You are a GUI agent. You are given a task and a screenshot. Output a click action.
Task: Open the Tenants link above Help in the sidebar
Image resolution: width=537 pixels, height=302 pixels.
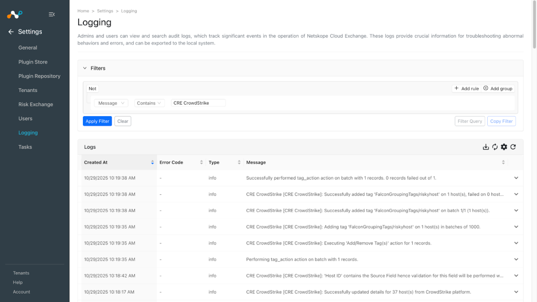point(21,273)
